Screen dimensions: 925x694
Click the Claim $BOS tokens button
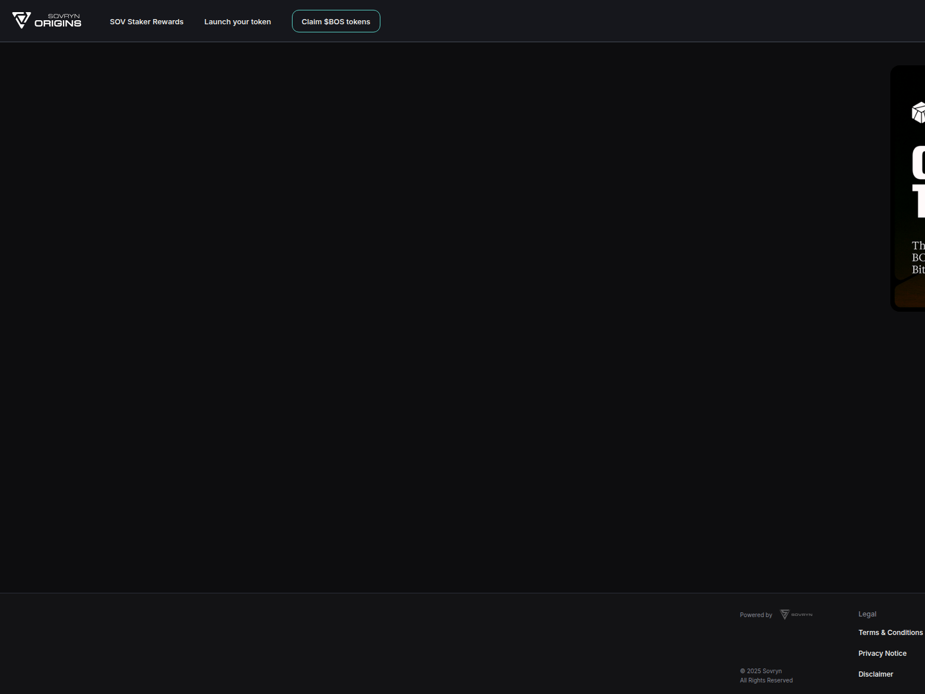pyautogui.click(x=336, y=21)
